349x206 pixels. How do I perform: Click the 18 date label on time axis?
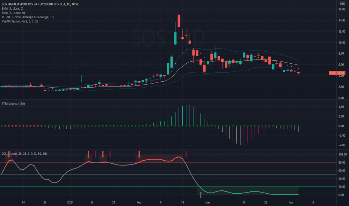[182, 202]
